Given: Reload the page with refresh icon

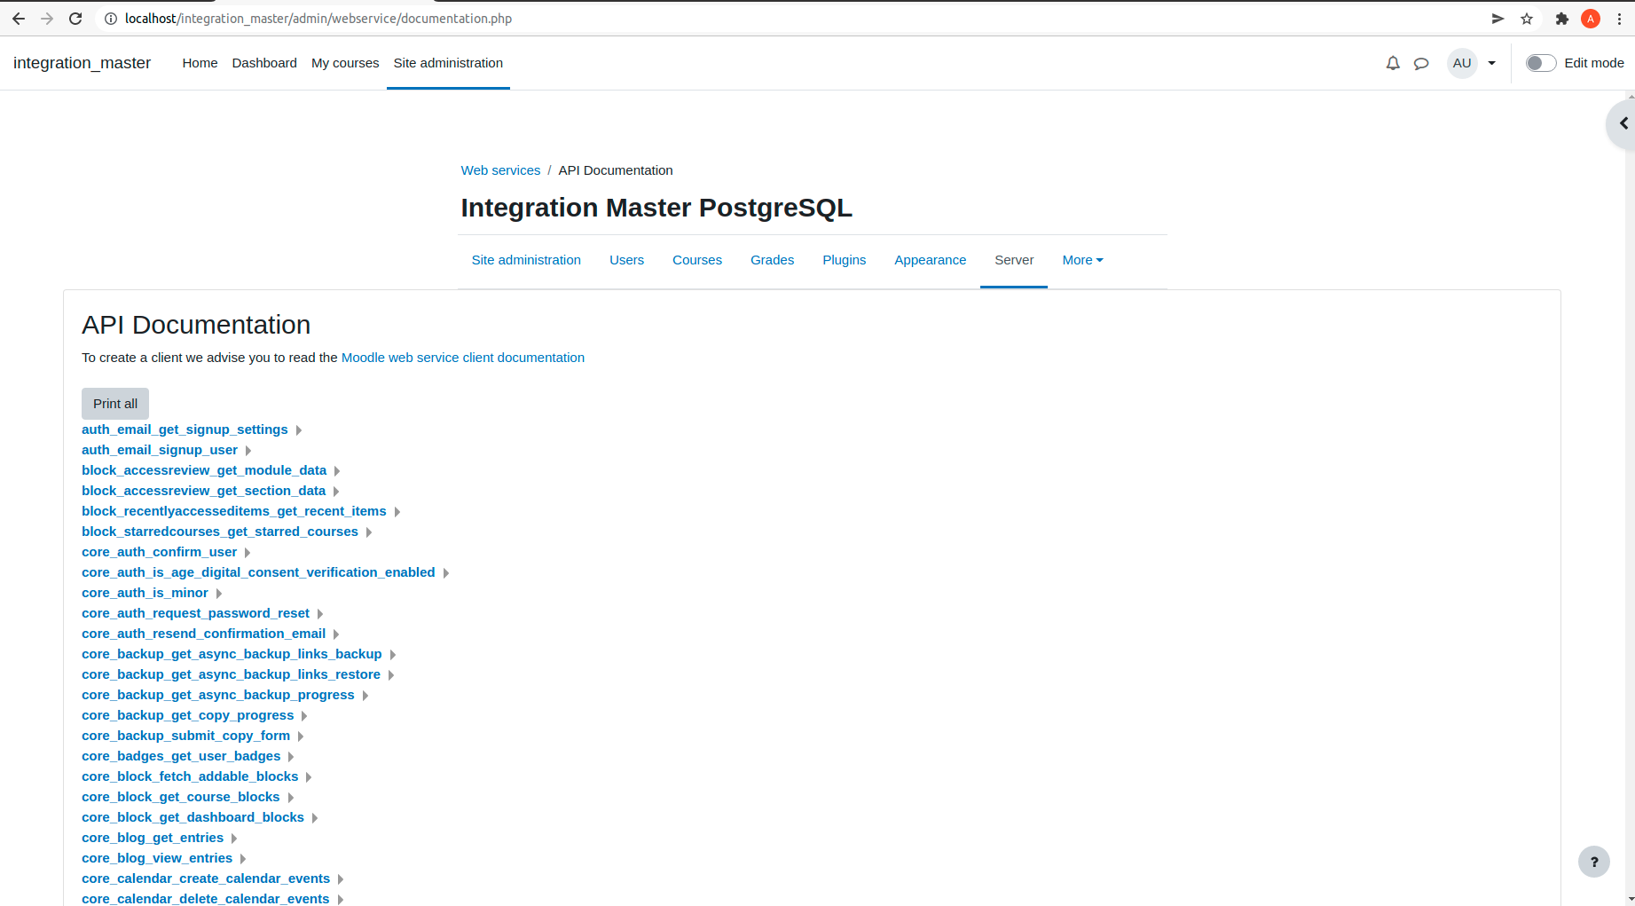Looking at the screenshot, I should pyautogui.click(x=75, y=19).
